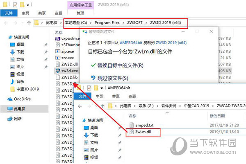Expand chevron after 本地磁盘 (C:) breadcrumb
The width and height of the screenshot is (246, 164).
[x=91, y=23]
